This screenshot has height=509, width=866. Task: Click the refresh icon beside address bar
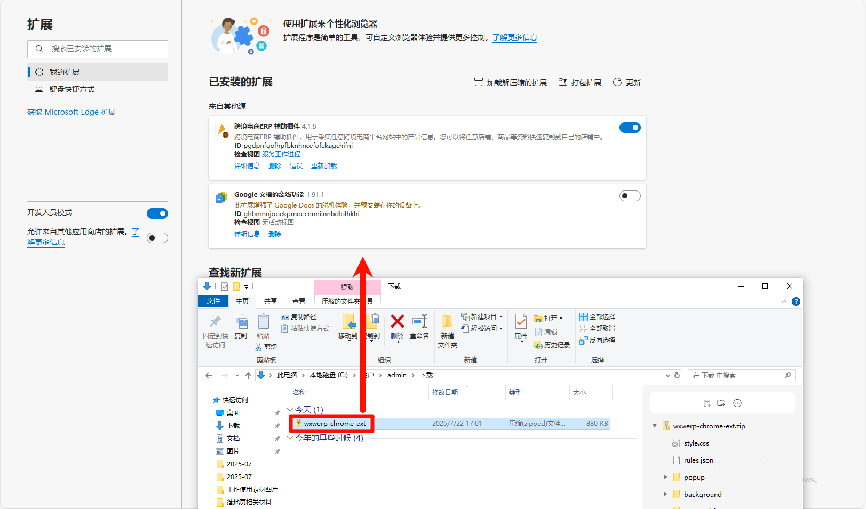click(x=677, y=376)
